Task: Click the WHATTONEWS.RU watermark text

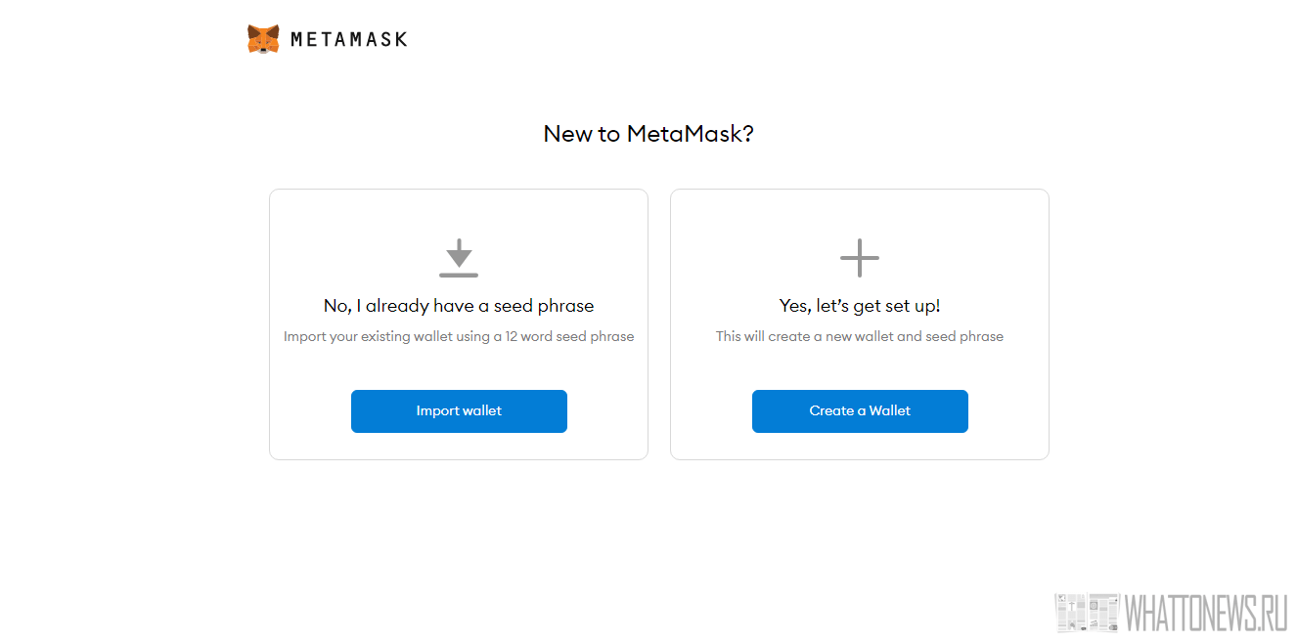Action: 1206,613
